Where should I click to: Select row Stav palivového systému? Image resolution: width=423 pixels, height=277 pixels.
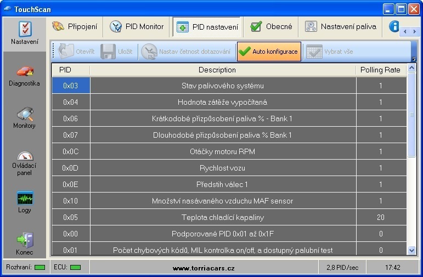(223, 86)
